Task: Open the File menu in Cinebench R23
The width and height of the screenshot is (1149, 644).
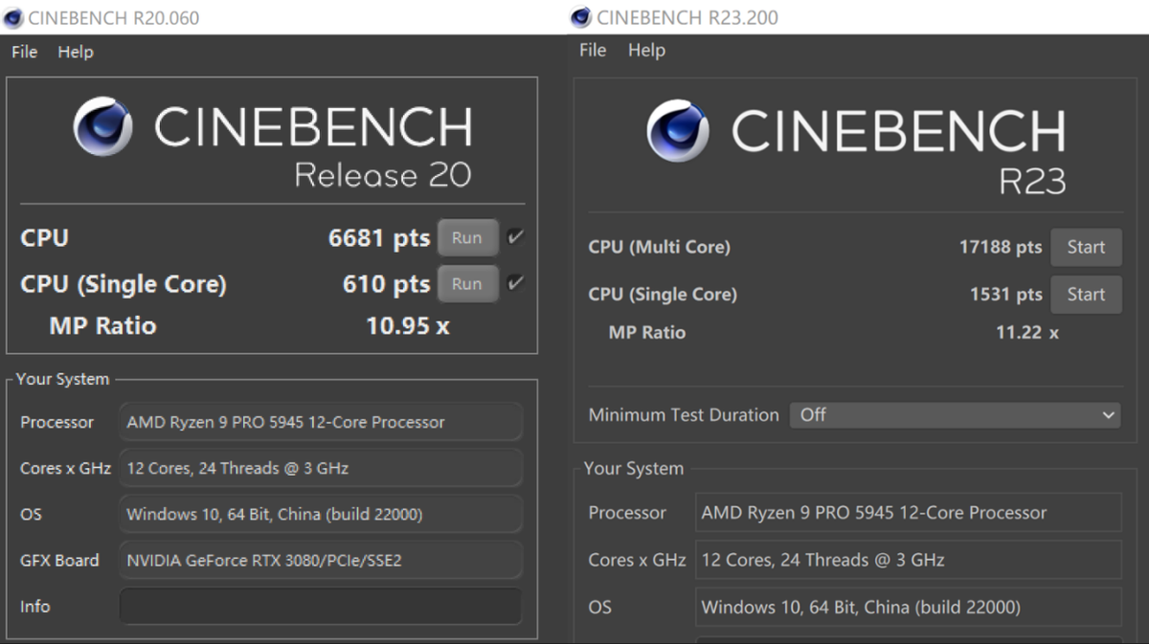Action: pos(593,50)
